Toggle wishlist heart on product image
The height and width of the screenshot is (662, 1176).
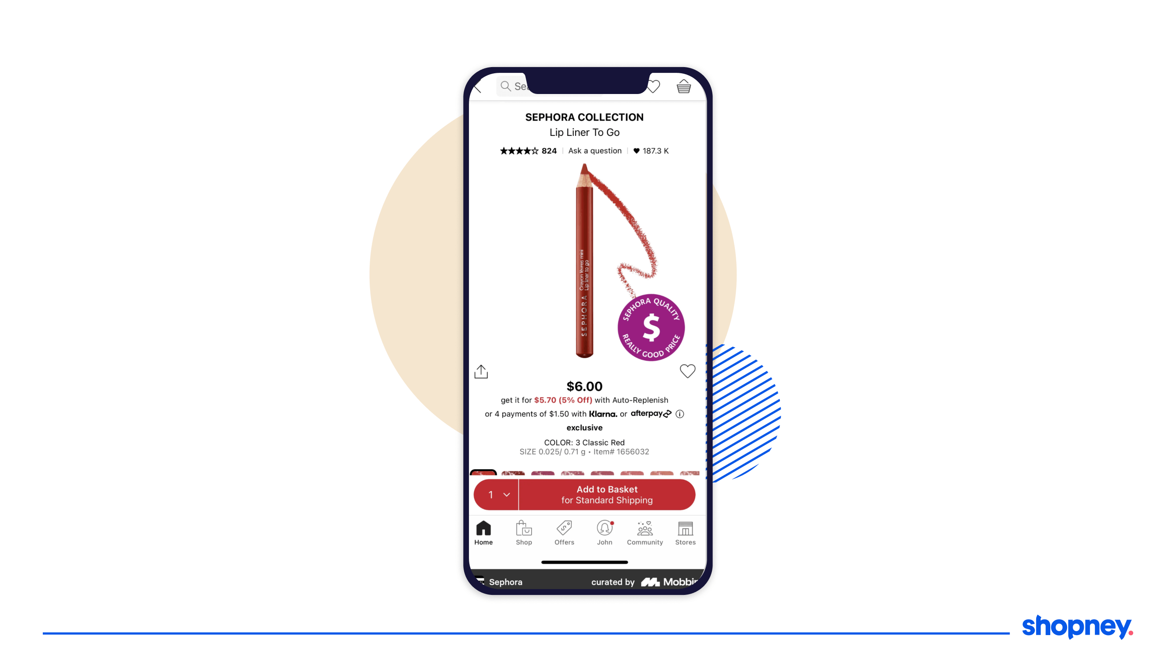pyautogui.click(x=688, y=371)
